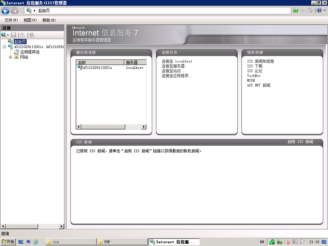
Task: Click the up-folder icon in connections toolbar
Action: coord(23,35)
